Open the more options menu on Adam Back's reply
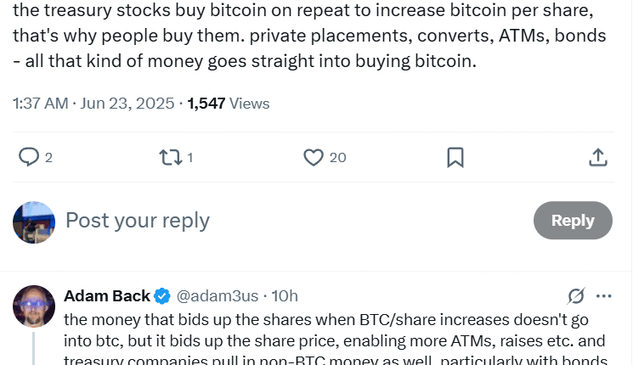Image resolution: width=633 pixels, height=365 pixels. click(604, 296)
